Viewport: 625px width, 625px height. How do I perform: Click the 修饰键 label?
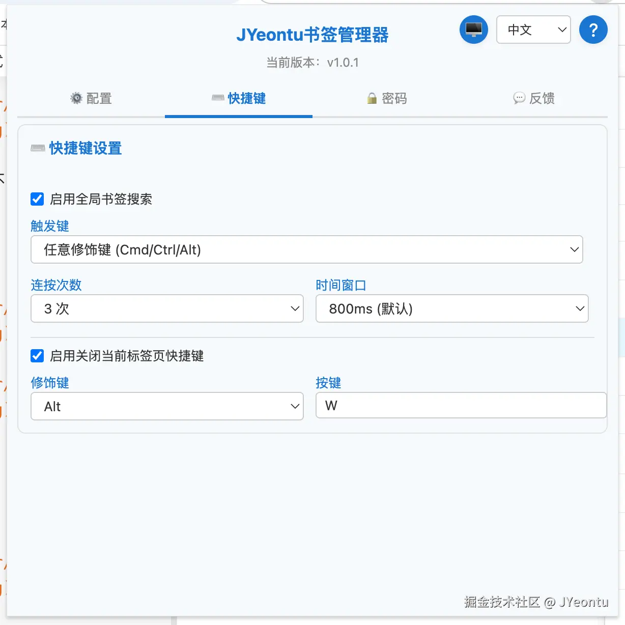(50, 383)
